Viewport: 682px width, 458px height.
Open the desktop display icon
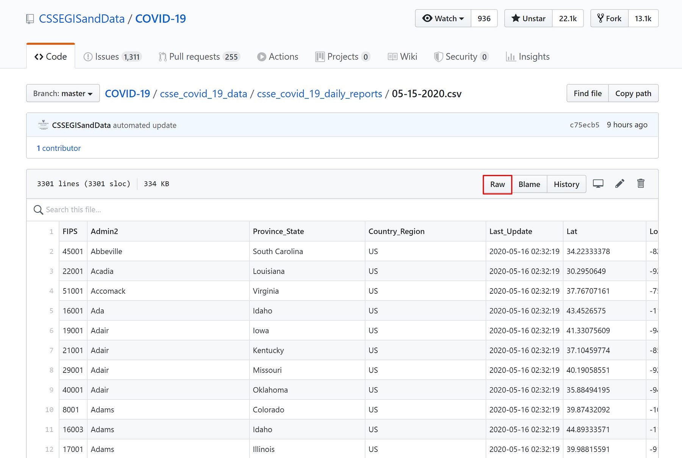(598, 184)
